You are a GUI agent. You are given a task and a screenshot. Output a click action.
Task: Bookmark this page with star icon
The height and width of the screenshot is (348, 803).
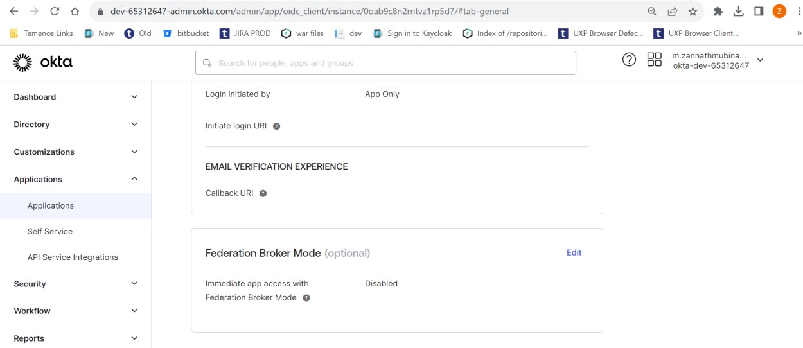click(693, 12)
